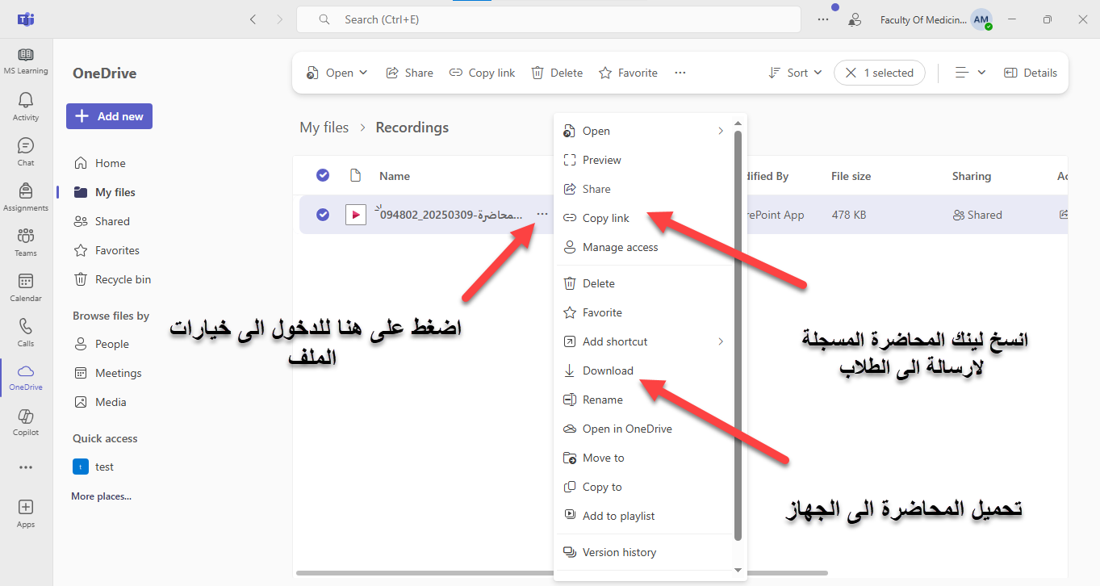This screenshot has height=586, width=1100.
Task: Click the Favorite star in top toolbar
Action: point(628,73)
